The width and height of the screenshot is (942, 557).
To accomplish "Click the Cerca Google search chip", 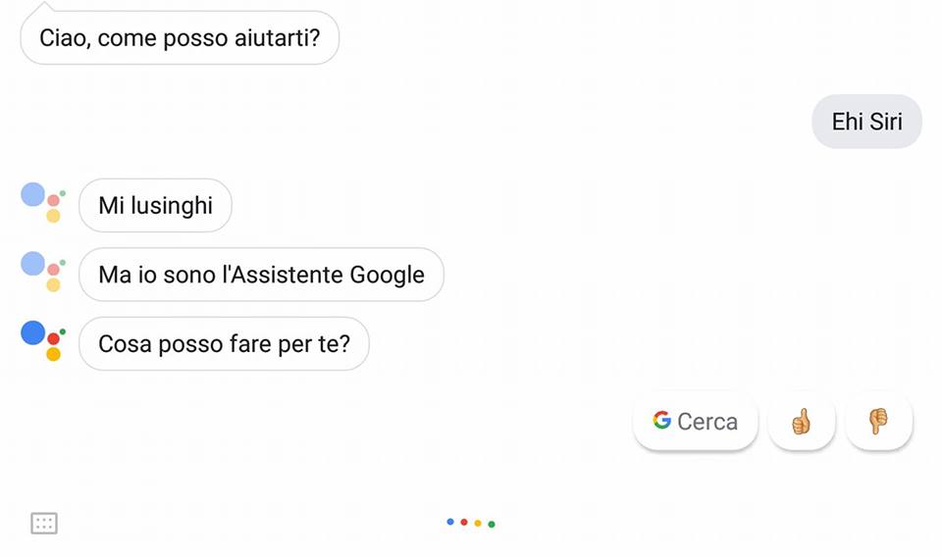I will [x=696, y=422].
